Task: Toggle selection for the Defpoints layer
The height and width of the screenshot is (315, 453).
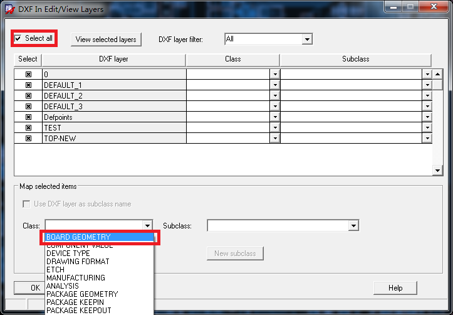Action: (x=28, y=117)
